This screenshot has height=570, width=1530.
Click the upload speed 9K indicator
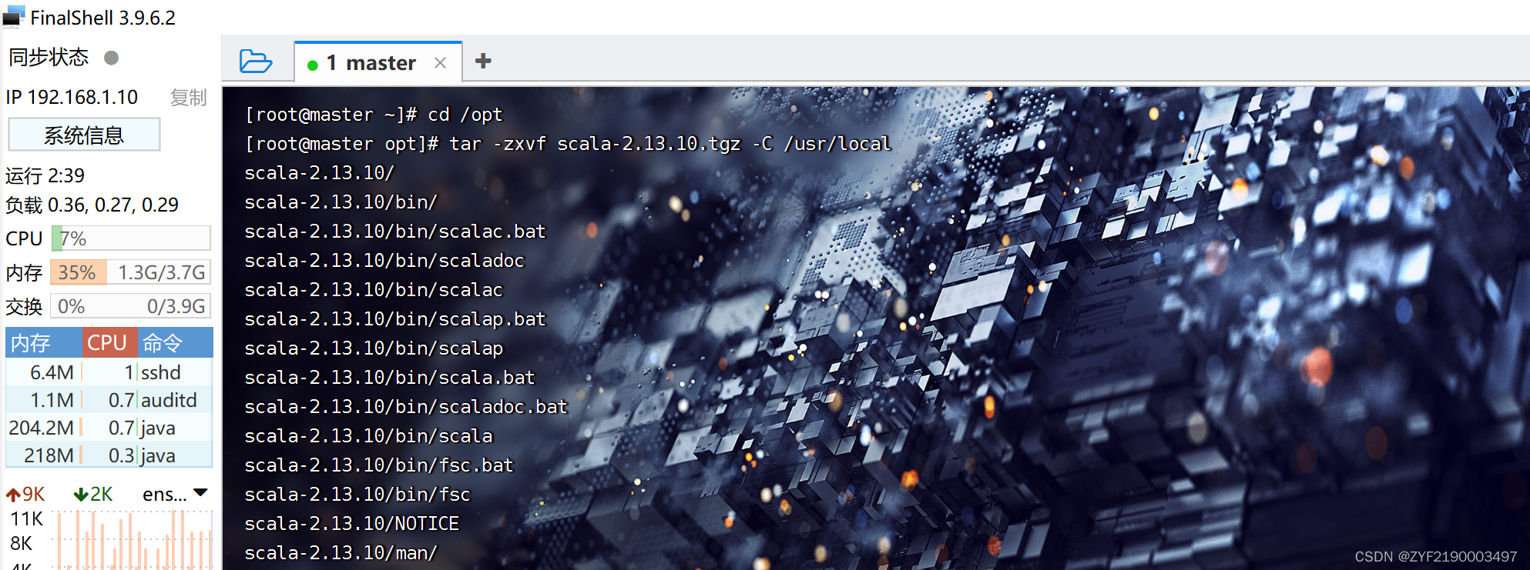[x=25, y=494]
